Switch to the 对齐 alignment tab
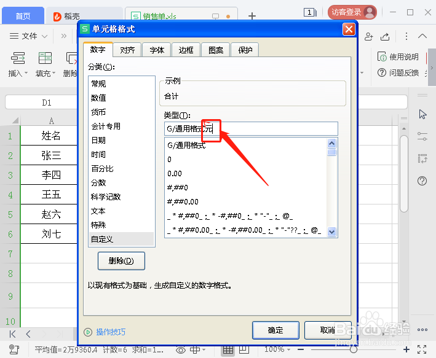The height and width of the screenshot is (358, 436). (127, 50)
